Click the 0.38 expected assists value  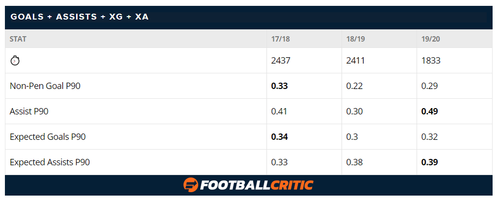coord(354,162)
